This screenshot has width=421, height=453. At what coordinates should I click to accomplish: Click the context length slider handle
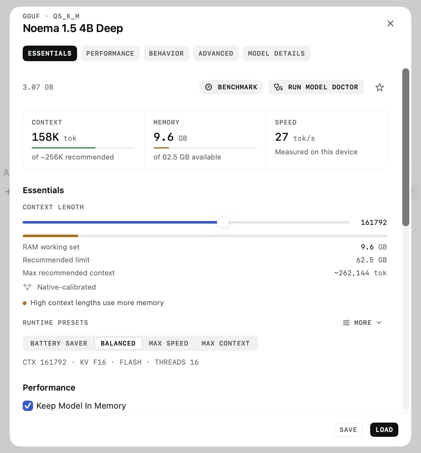pyautogui.click(x=223, y=222)
